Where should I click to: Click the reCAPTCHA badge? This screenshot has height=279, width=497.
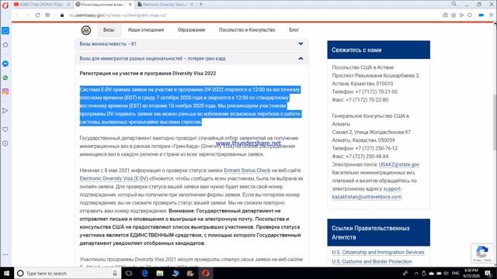point(482,253)
